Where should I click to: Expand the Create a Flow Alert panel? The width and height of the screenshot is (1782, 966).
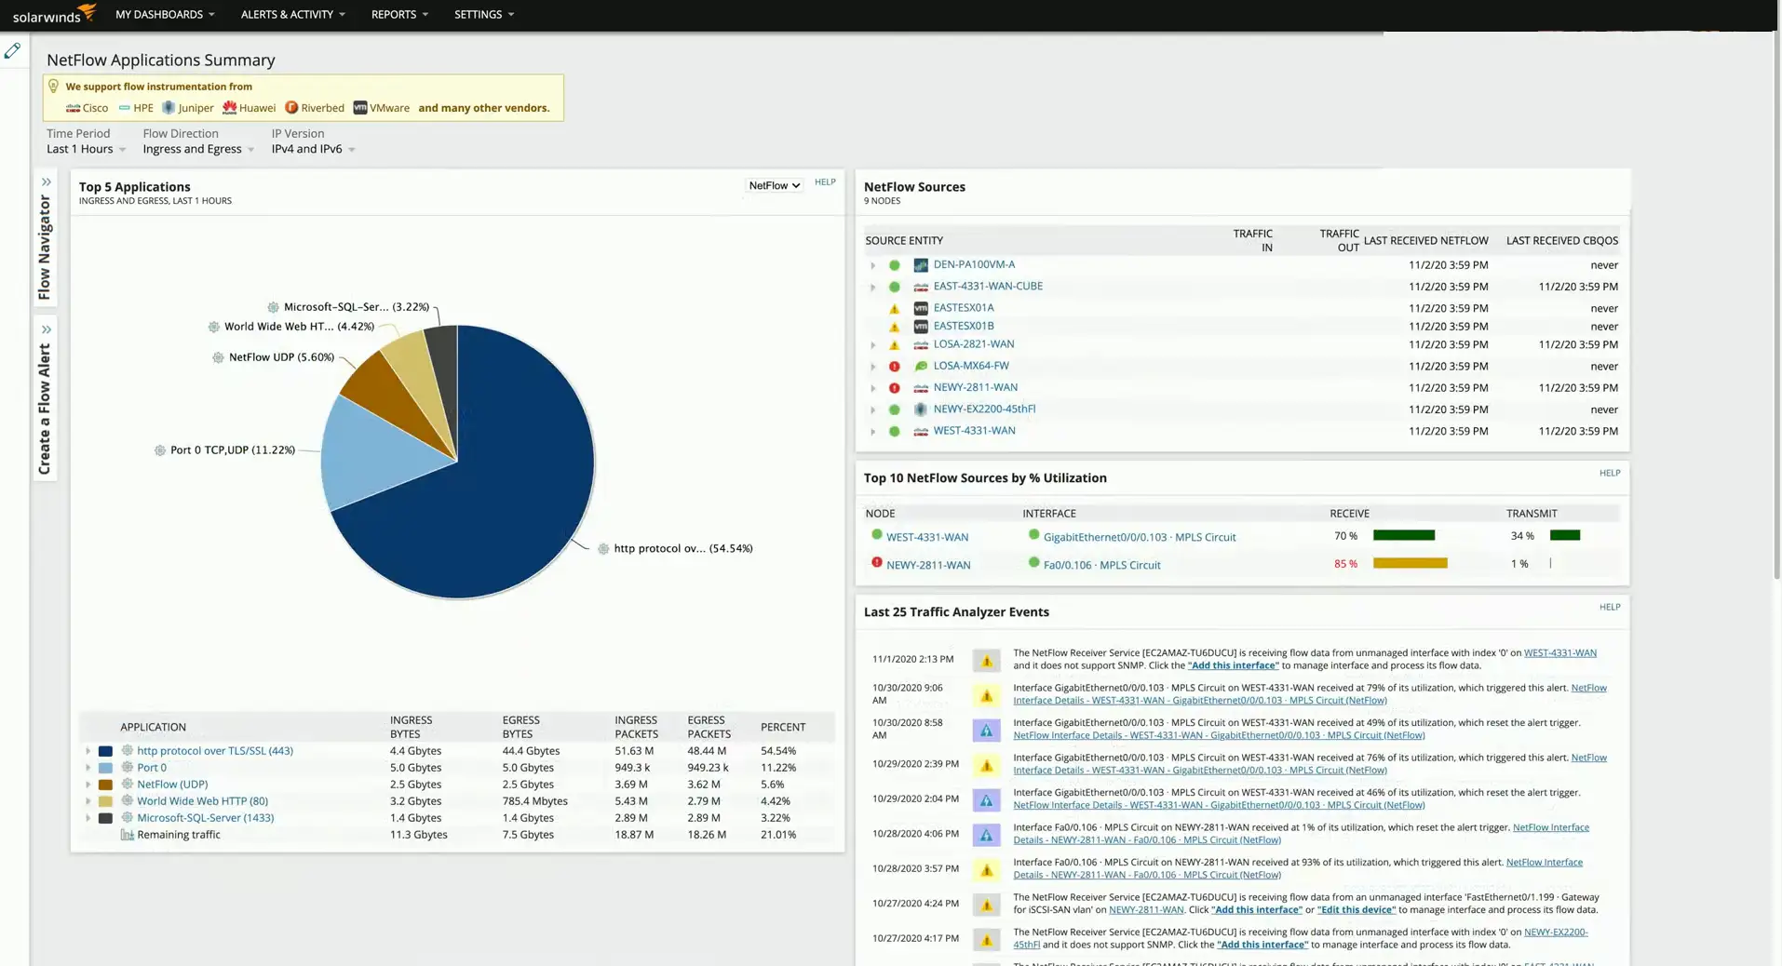(46, 330)
